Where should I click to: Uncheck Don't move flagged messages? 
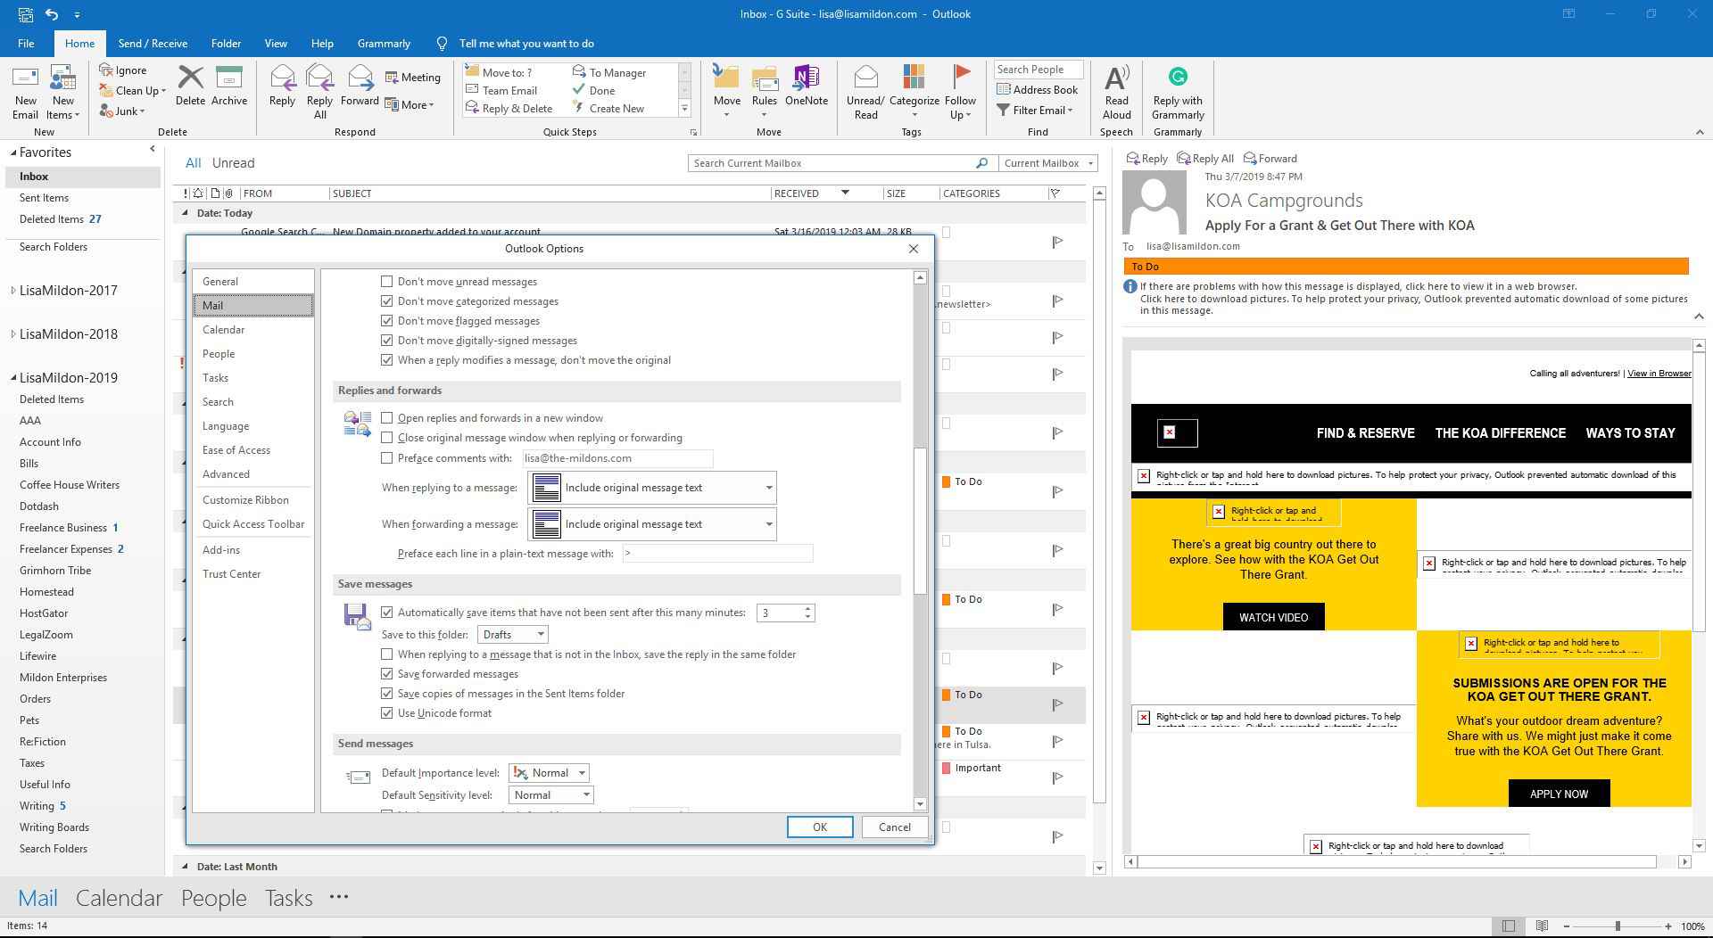[387, 321]
